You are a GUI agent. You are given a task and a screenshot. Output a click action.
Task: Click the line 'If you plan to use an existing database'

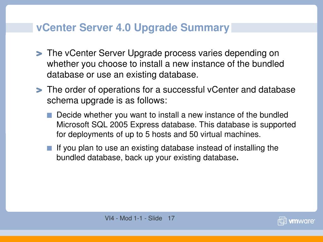point(167,148)
